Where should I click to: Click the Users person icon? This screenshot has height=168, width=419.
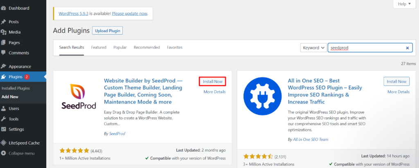(x=3, y=109)
